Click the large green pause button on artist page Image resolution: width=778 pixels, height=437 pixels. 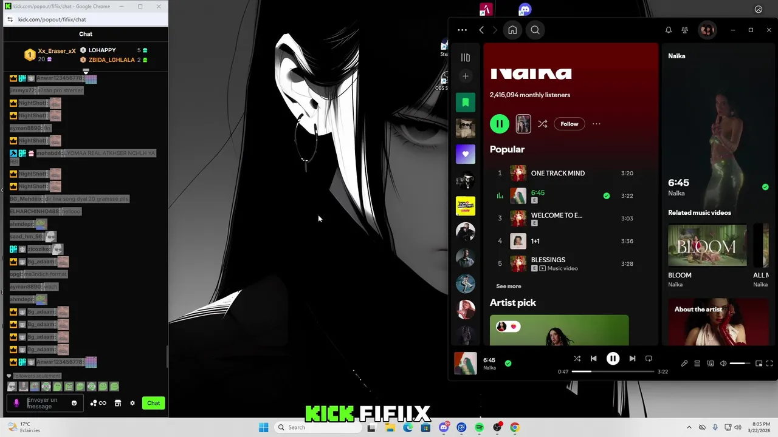coord(499,124)
